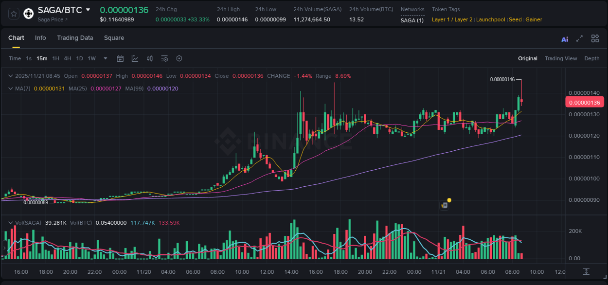The image size is (608, 285).
Task: Open the indicator list settings icon
Action: (164, 58)
